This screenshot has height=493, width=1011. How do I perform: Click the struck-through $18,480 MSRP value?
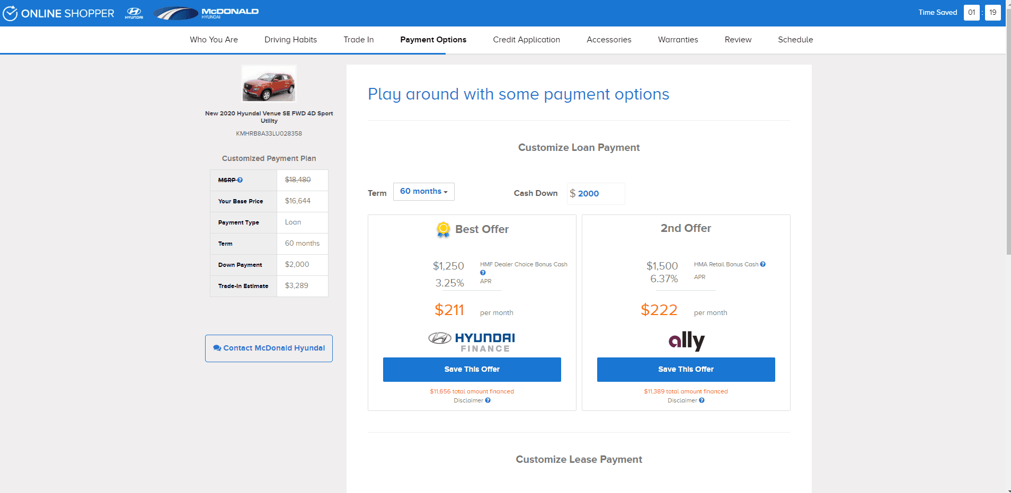point(298,180)
